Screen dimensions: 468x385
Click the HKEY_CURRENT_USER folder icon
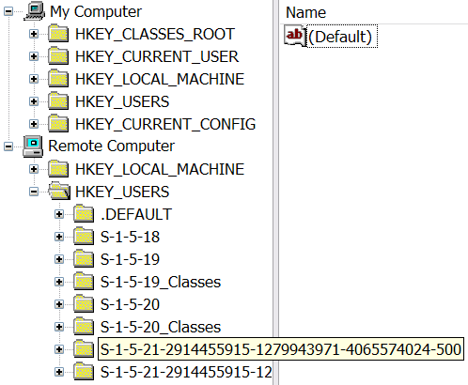pos(58,56)
